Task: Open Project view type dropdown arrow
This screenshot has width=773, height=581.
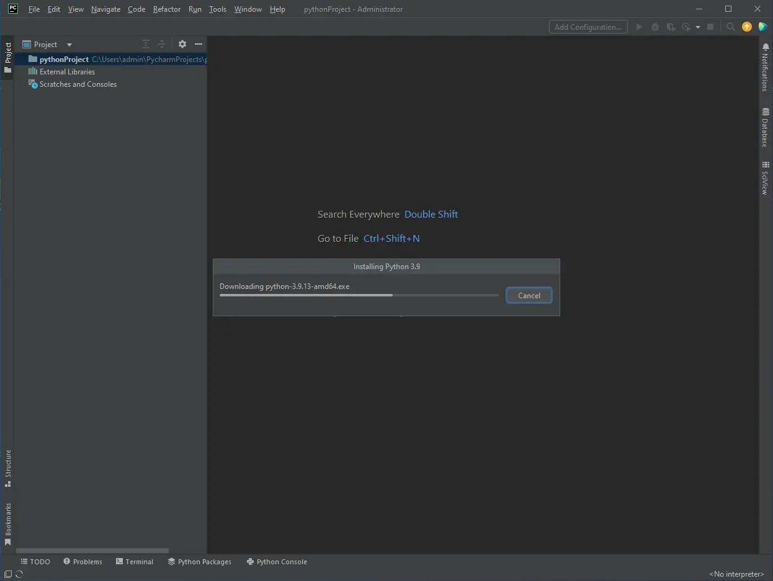Action: point(69,45)
